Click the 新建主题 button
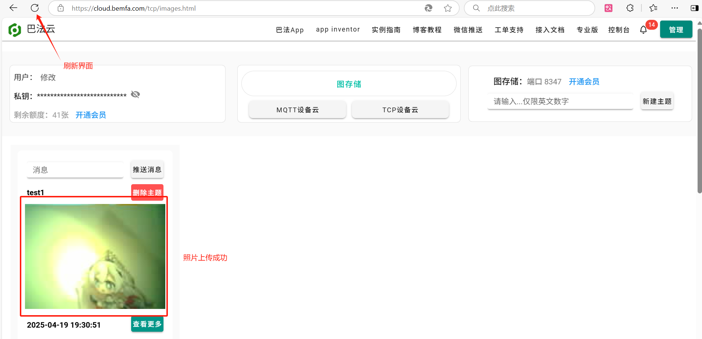The height and width of the screenshot is (339, 702). pyautogui.click(x=657, y=101)
